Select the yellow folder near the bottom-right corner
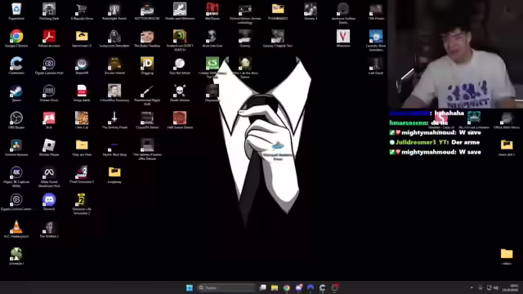Image resolution: width=523 pixels, height=294 pixels. click(x=507, y=254)
